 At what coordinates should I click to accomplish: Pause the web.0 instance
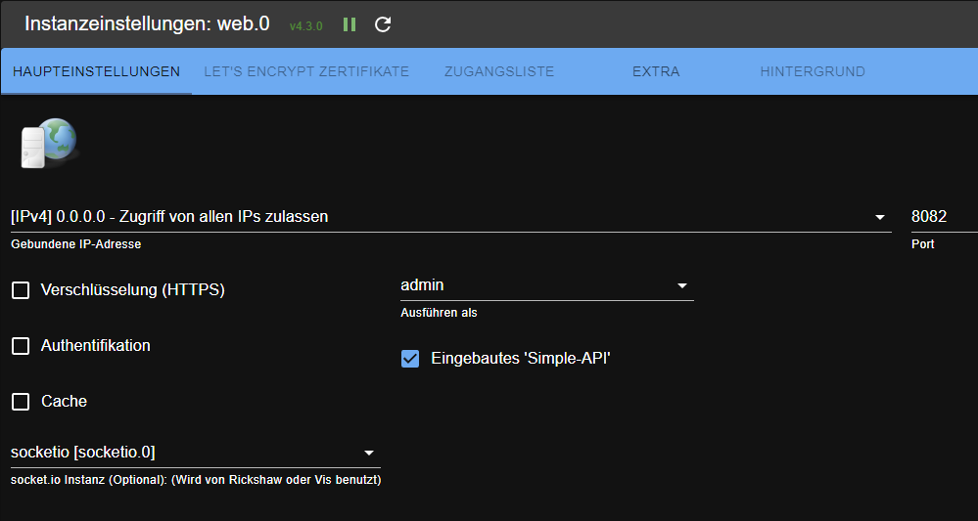tap(349, 24)
